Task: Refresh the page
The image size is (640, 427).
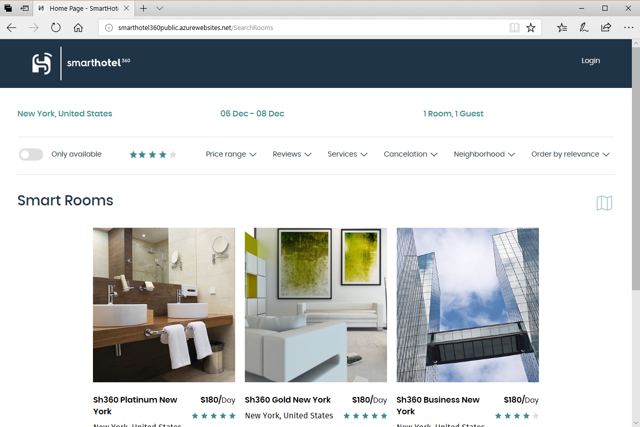Action: (56, 28)
